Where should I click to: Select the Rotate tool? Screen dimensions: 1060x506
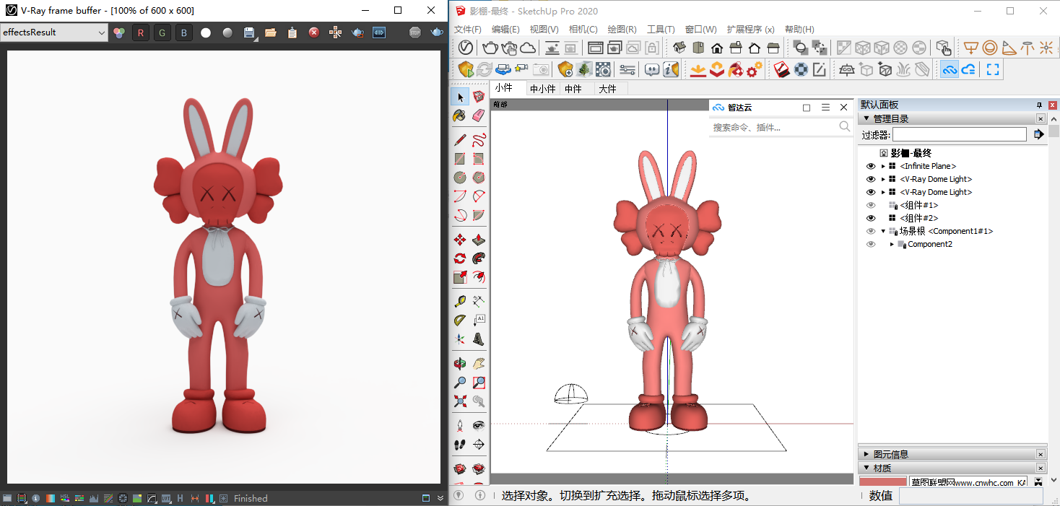459,258
